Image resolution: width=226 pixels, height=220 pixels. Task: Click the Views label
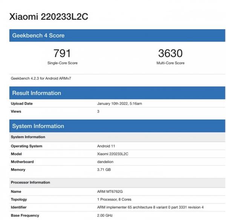(x=16, y=112)
